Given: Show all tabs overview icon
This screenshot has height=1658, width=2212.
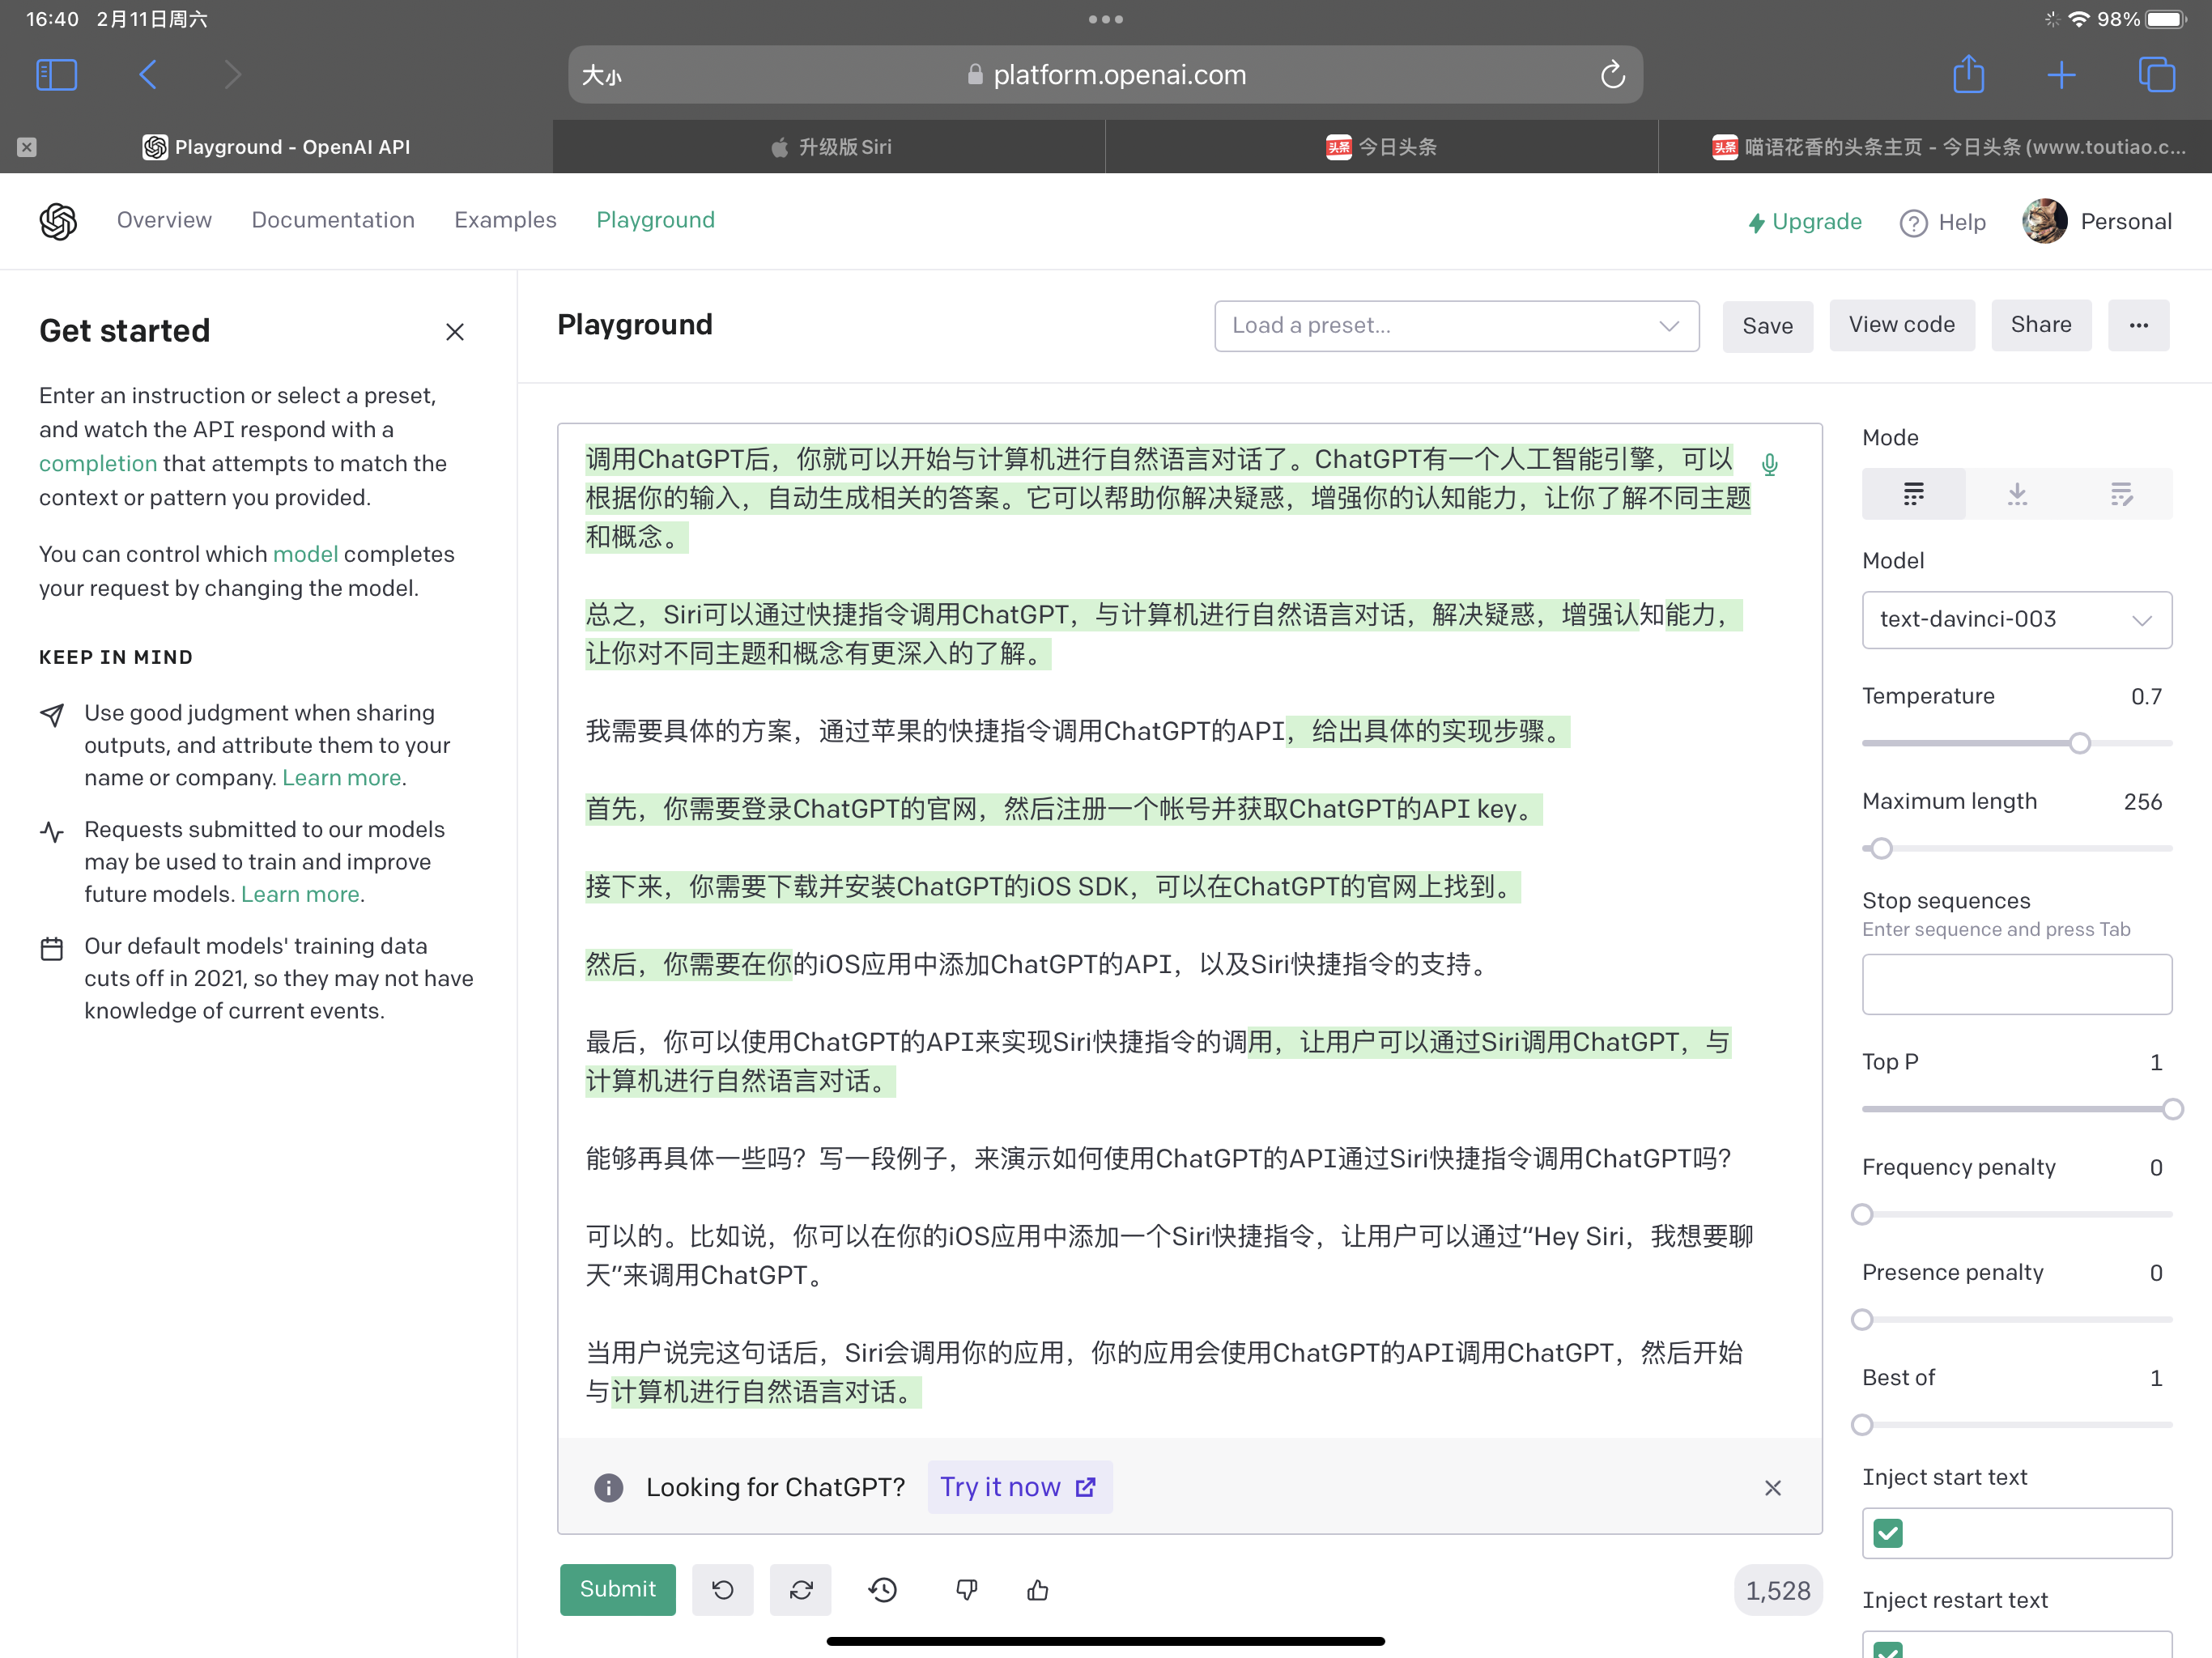Looking at the screenshot, I should (x=2156, y=75).
